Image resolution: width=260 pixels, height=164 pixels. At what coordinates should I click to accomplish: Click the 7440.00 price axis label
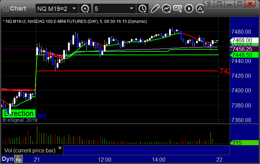coord(241,61)
